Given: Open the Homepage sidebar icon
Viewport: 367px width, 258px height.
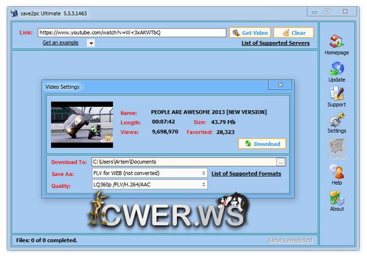Looking at the screenshot, I should [336, 42].
